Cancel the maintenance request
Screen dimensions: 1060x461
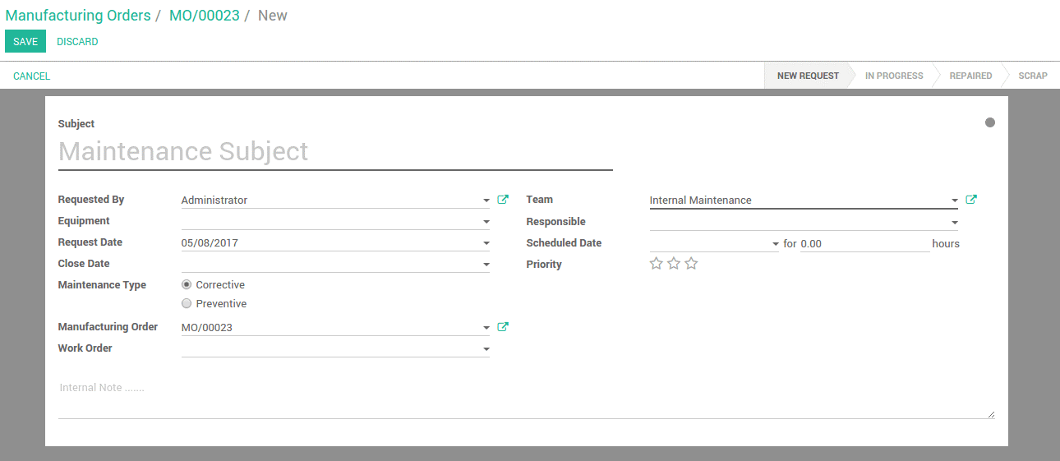tap(32, 76)
